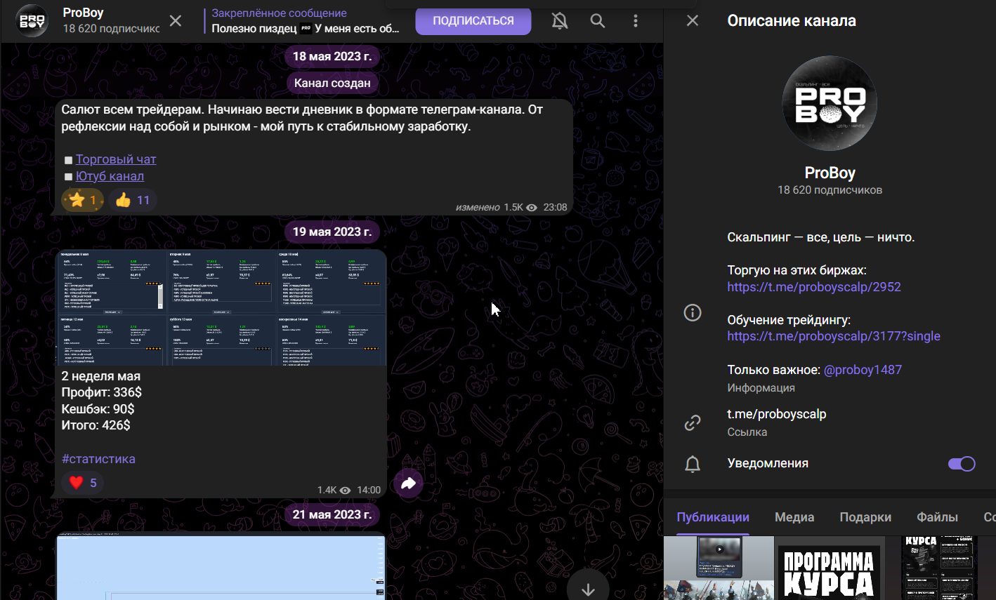The width and height of the screenshot is (996, 600).
Task: Forward the statistics post using share arrow
Action: click(x=409, y=483)
